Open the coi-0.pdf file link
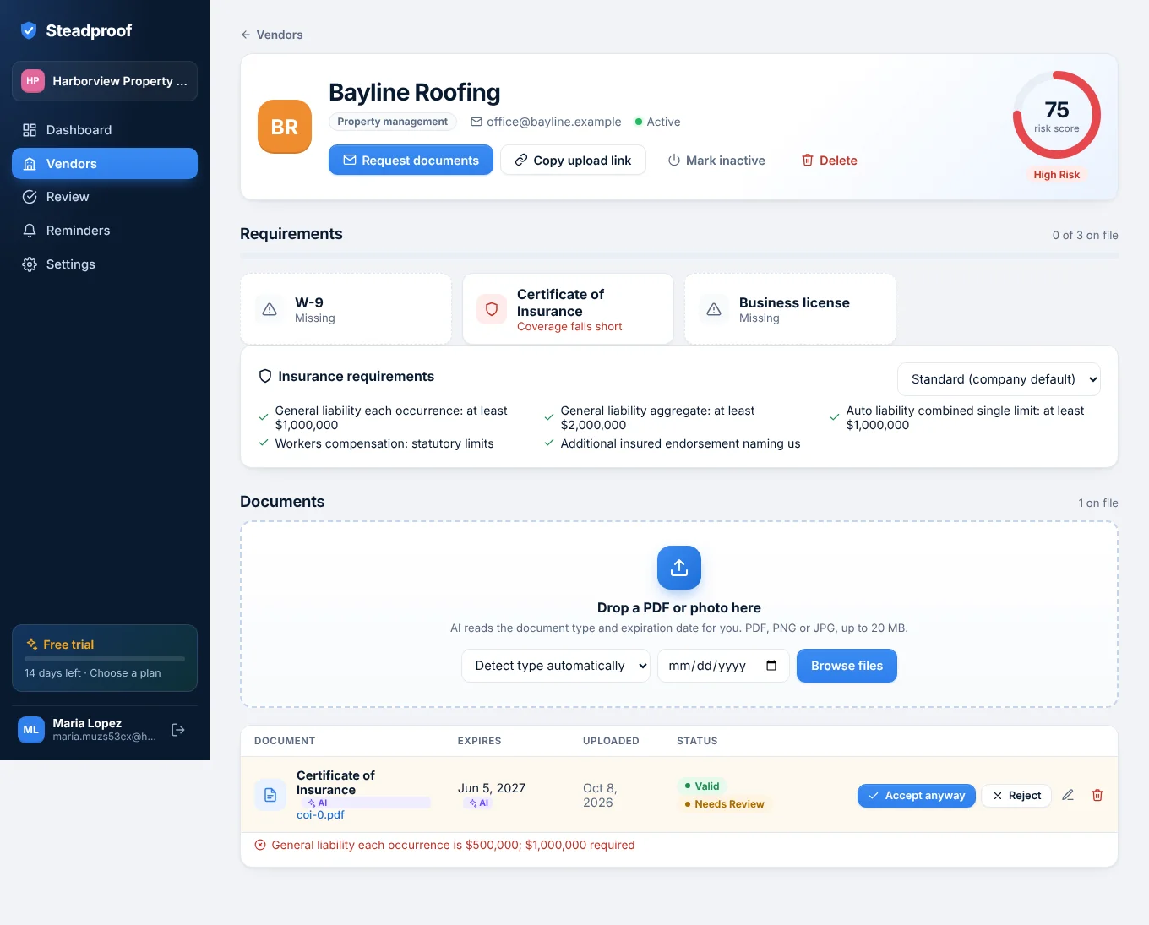The width and height of the screenshot is (1149, 925). (x=320, y=815)
